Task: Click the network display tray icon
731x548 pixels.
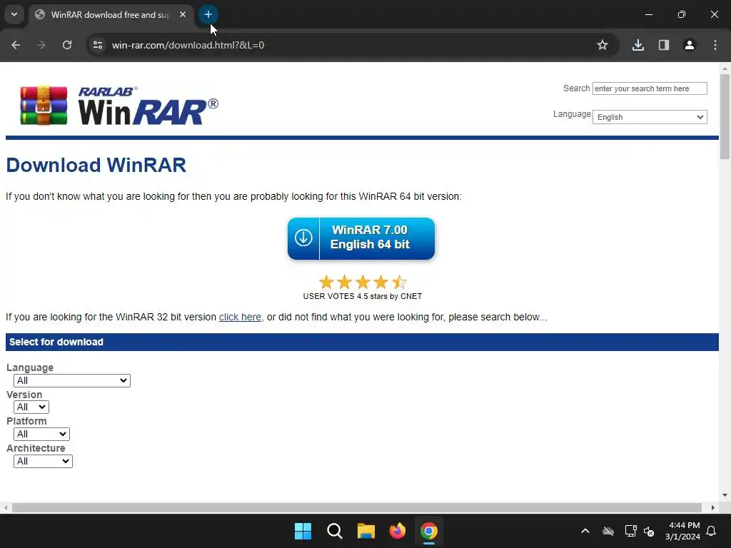Action: point(630,531)
